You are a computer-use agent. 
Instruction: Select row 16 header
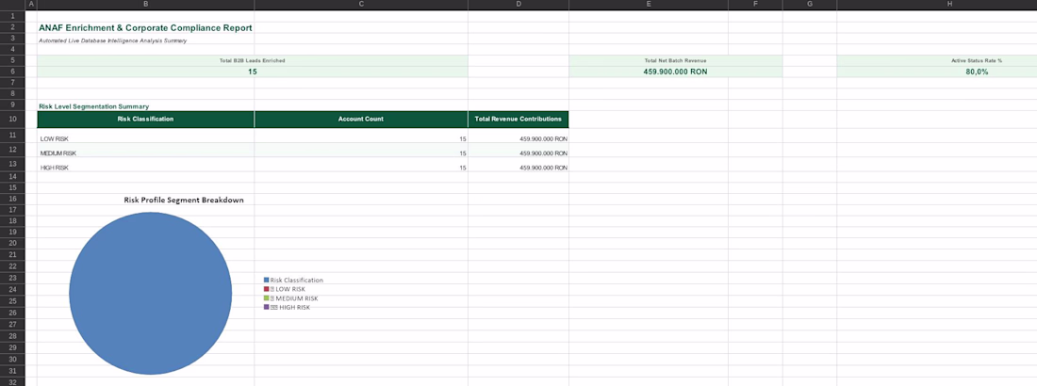click(12, 199)
